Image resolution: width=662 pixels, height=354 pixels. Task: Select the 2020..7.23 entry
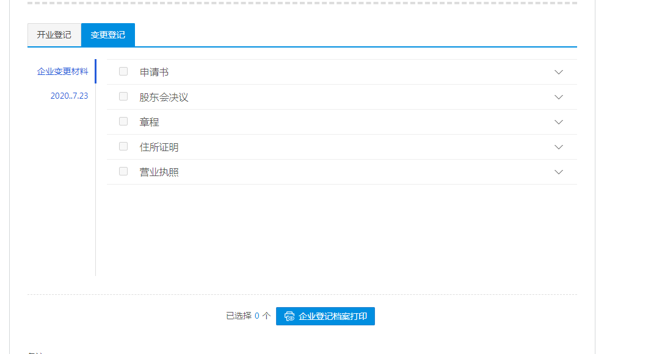[x=69, y=96]
